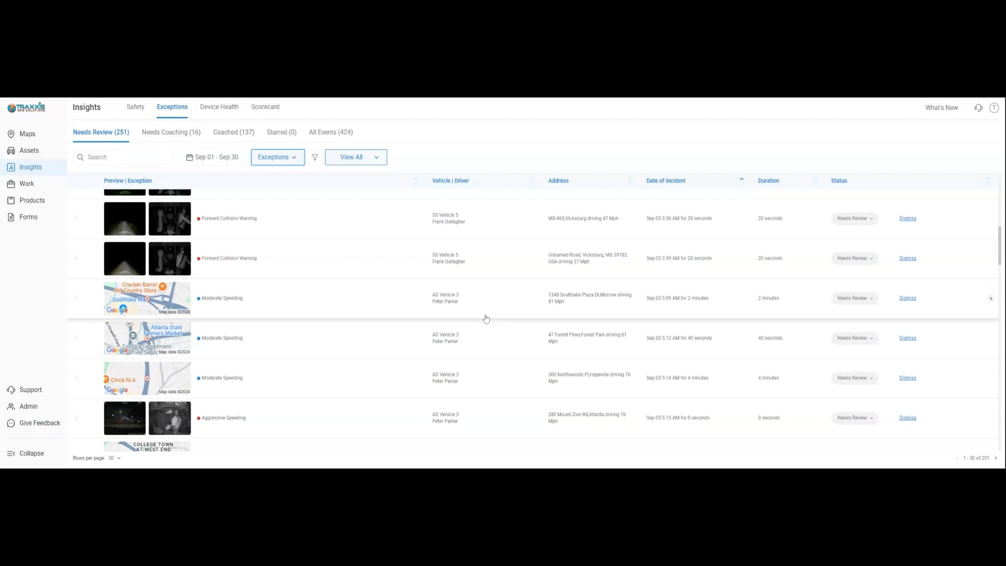Expand the Exceptions filter dropdown
The height and width of the screenshot is (566, 1006).
click(x=277, y=157)
